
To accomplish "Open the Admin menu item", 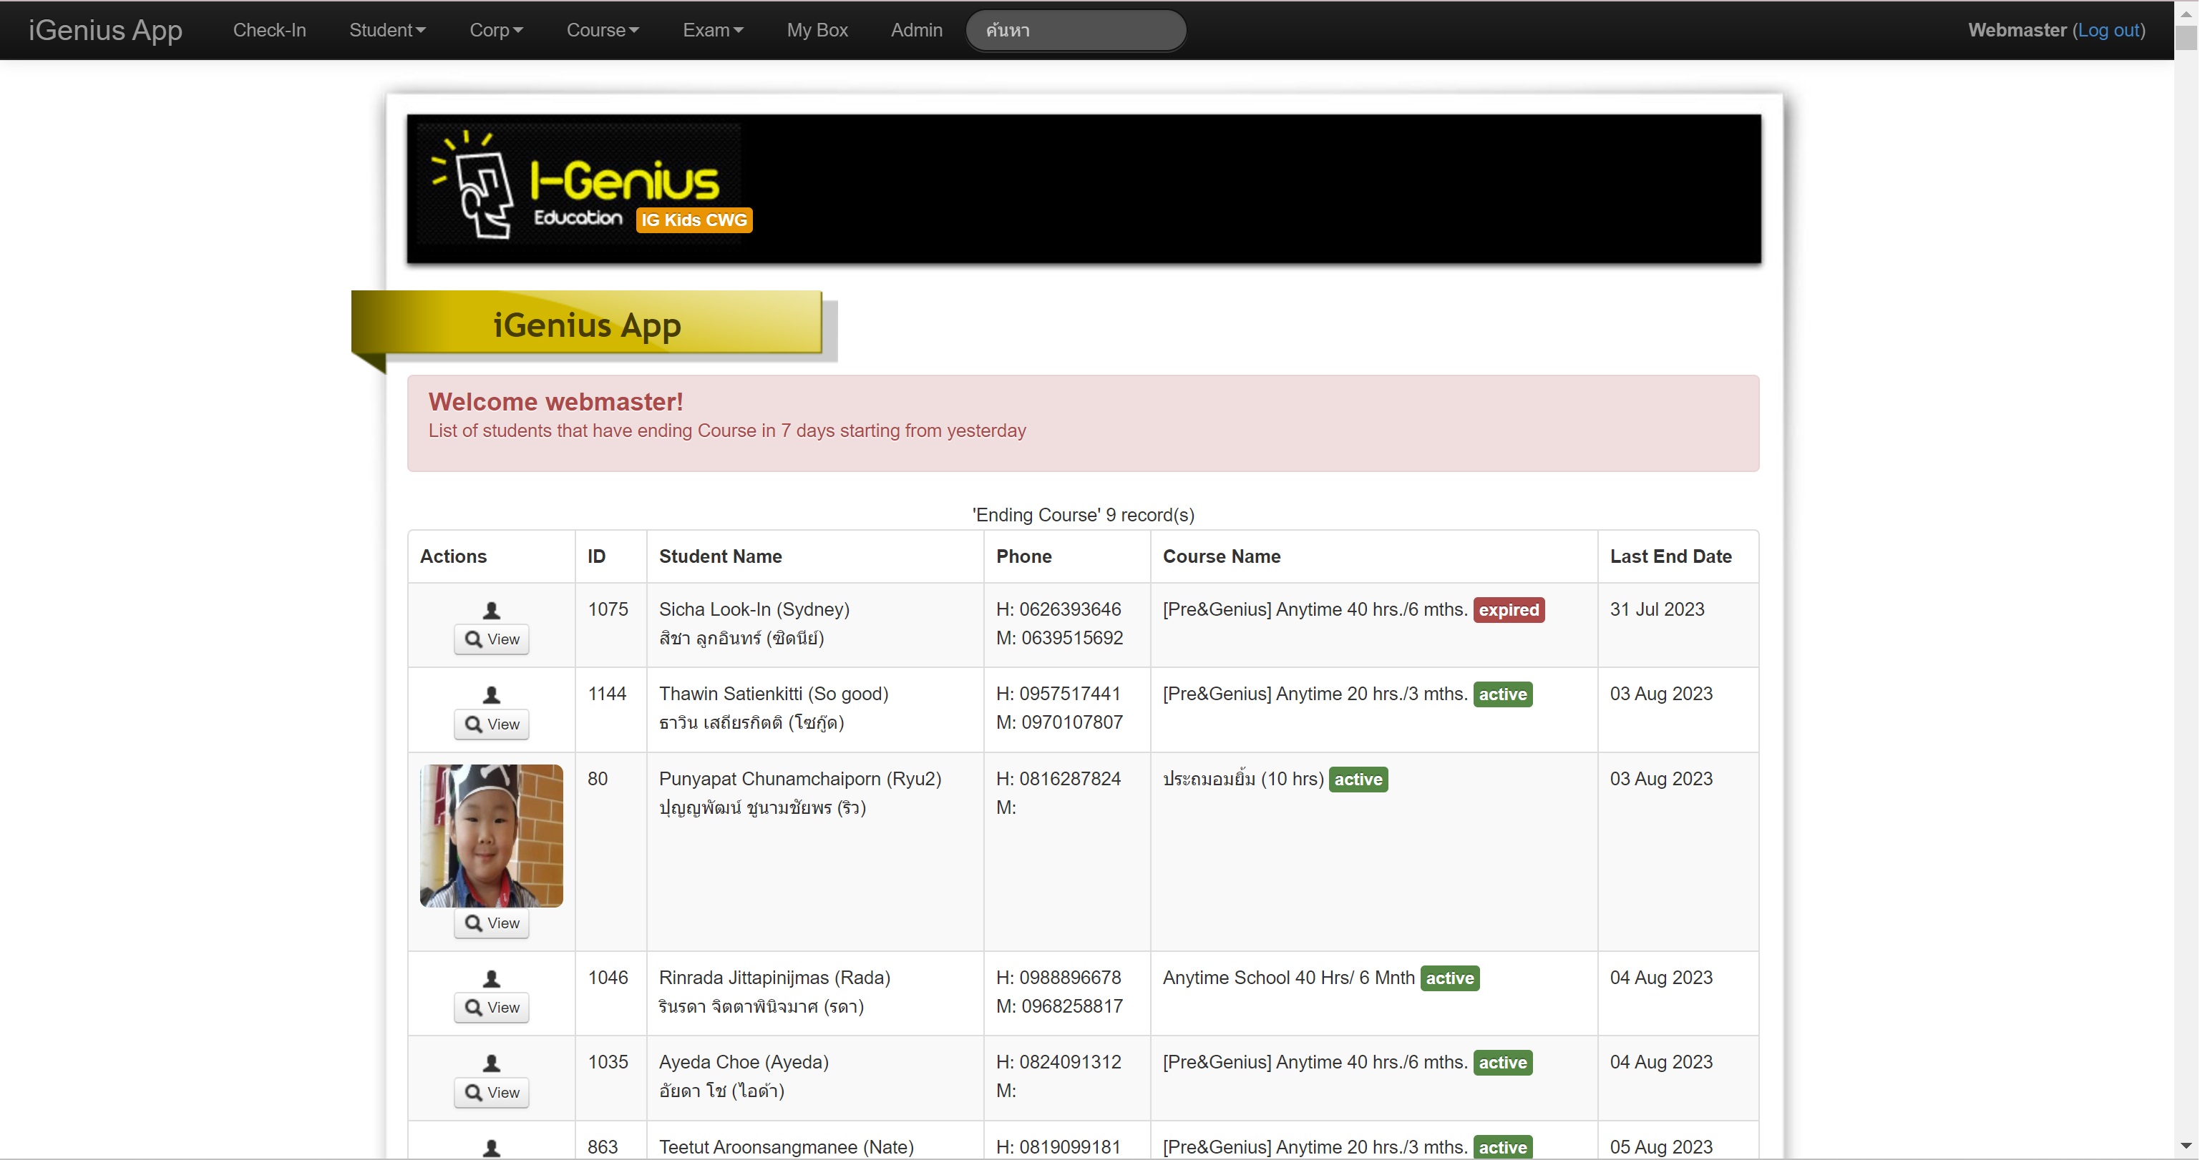I will pyautogui.click(x=916, y=30).
